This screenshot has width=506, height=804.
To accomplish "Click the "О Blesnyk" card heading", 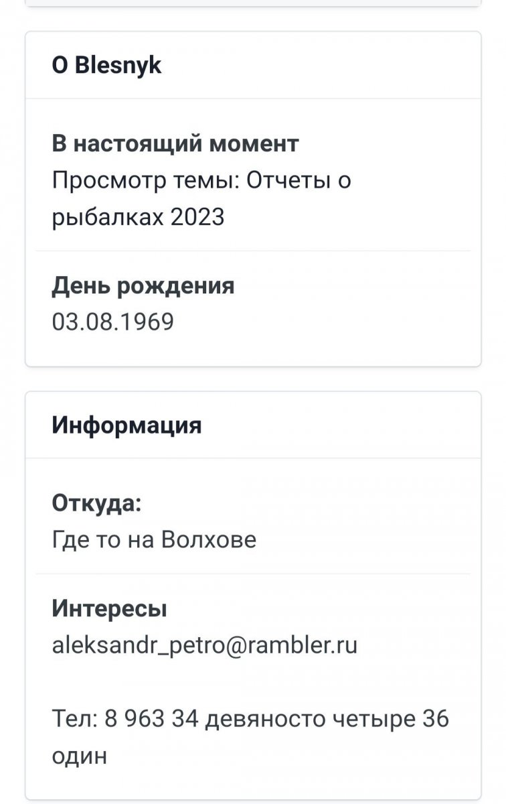I will pyautogui.click(x=106, y=66).
